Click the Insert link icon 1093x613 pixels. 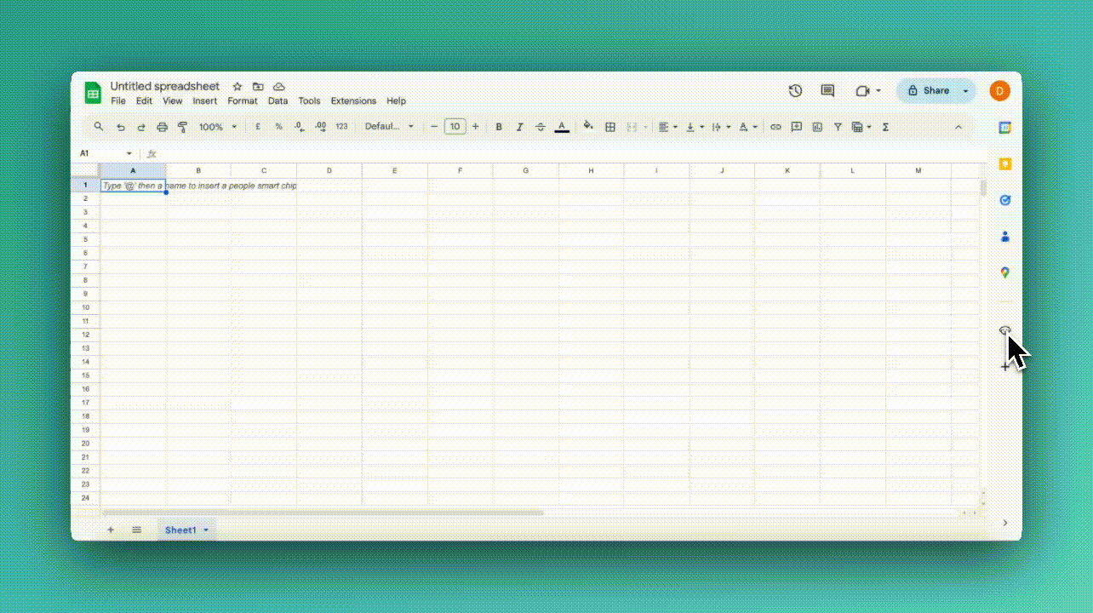click(775, 127)
